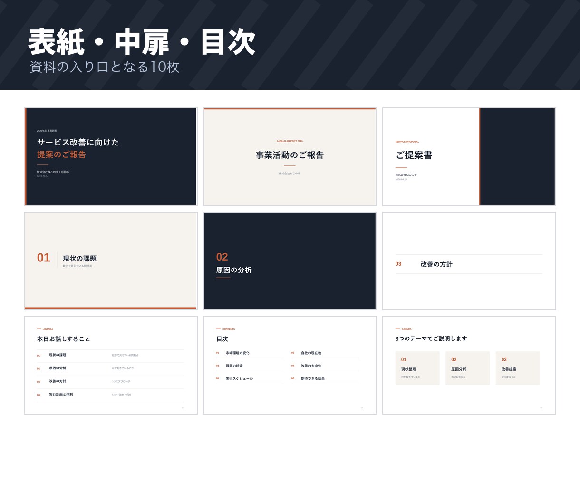Select the 事業活動のご報告 cover slide
580x483 pixels.
pos(290,157)
